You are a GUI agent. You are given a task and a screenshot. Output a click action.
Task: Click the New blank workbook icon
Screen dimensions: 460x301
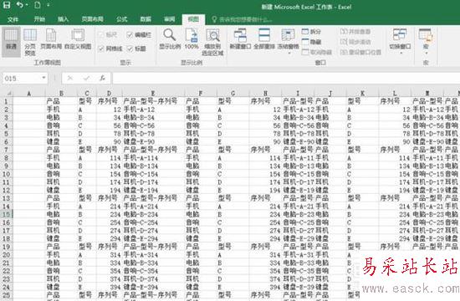(x=38, y=5)
